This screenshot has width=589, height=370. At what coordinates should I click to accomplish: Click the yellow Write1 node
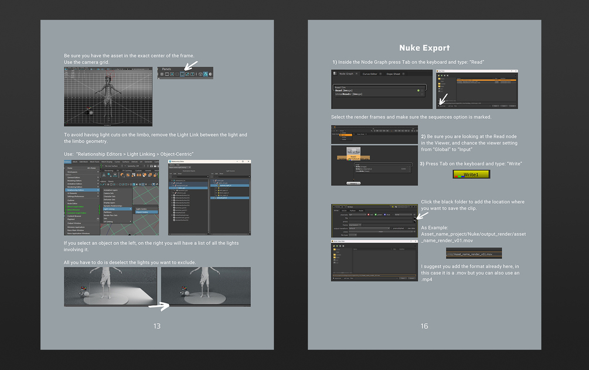coord(471,174)
